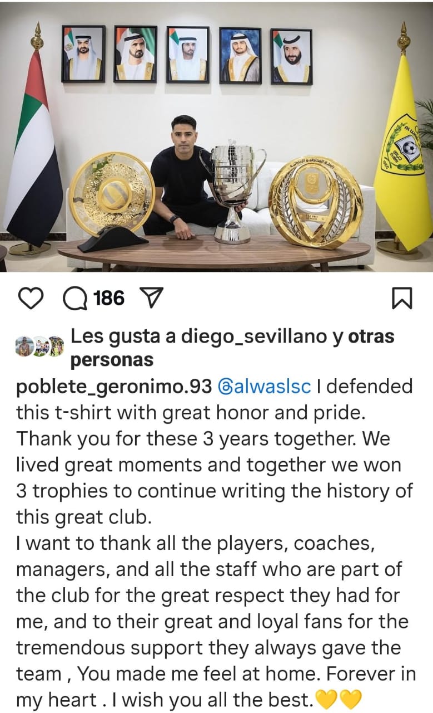Tap the golden ring-shaped trophy

(315, 202)
